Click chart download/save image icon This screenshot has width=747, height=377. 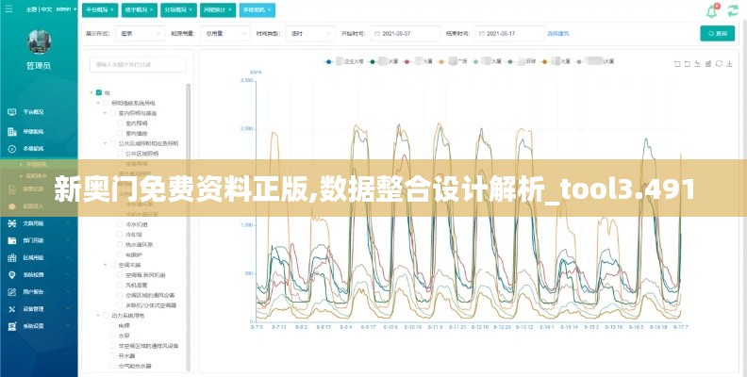[x=729, y=64]
